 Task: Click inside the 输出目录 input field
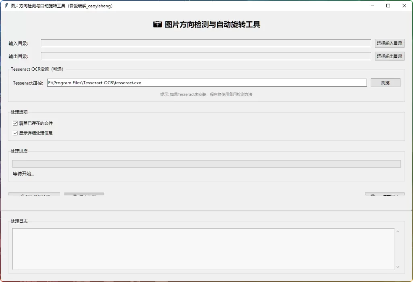[x=206, y=56]
